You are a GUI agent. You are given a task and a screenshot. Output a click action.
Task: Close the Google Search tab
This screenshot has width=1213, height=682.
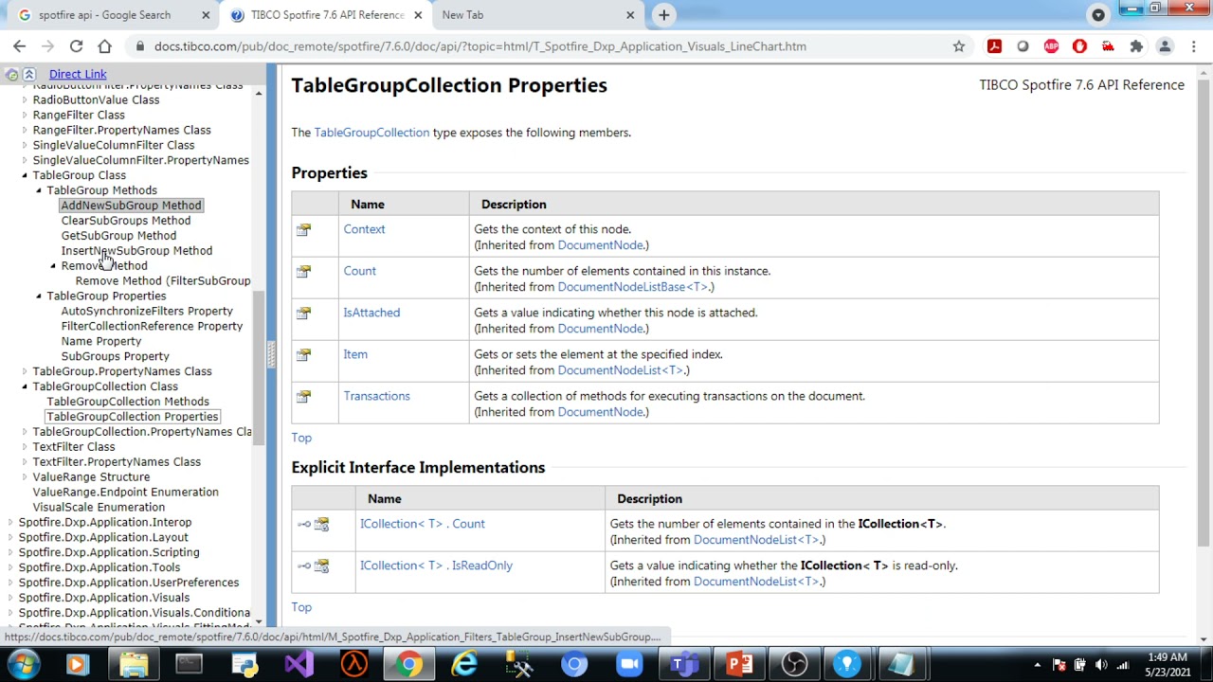206,15
